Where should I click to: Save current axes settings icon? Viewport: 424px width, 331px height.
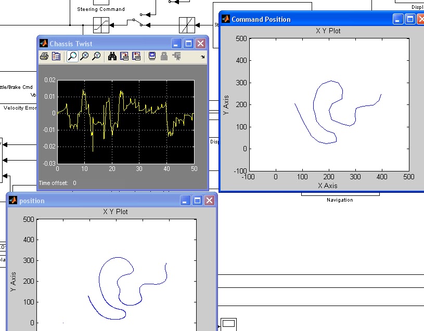124,56
